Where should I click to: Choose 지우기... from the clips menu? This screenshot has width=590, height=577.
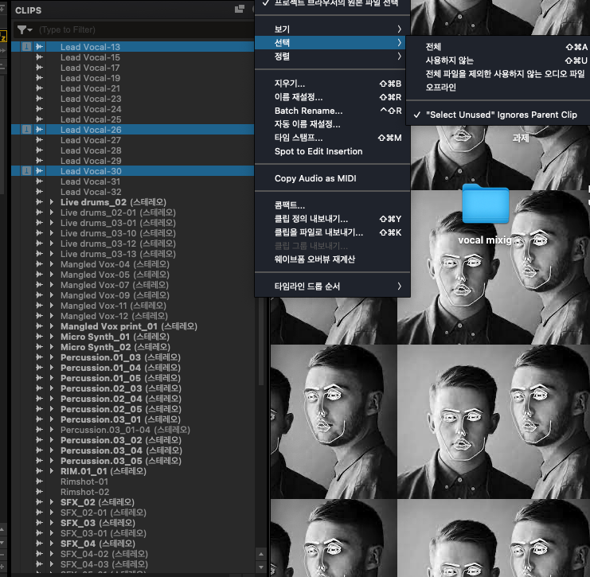[x=332, y=84]
